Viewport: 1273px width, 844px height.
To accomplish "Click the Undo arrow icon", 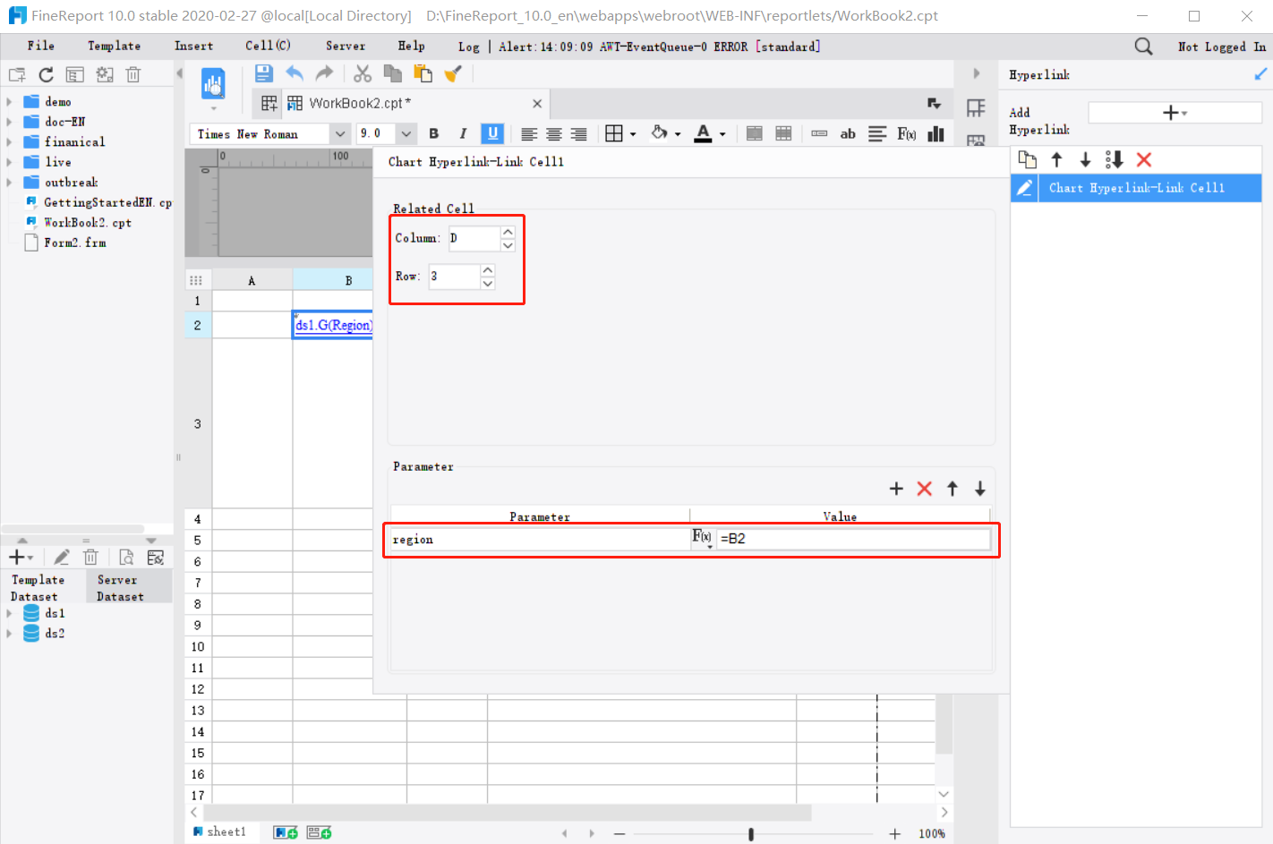I will click(295, 73).
